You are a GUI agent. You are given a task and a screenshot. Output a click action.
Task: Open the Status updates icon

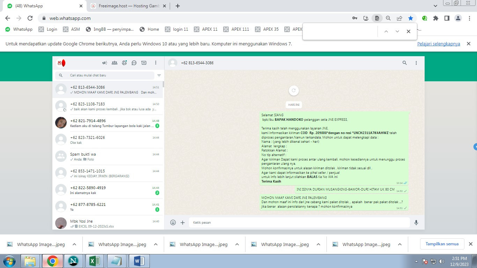point(124,63)
